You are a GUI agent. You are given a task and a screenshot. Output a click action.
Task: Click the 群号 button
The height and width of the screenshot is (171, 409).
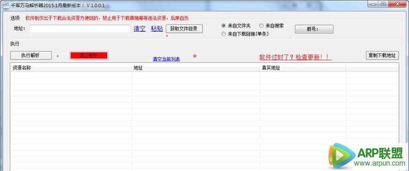coord(314,29)
